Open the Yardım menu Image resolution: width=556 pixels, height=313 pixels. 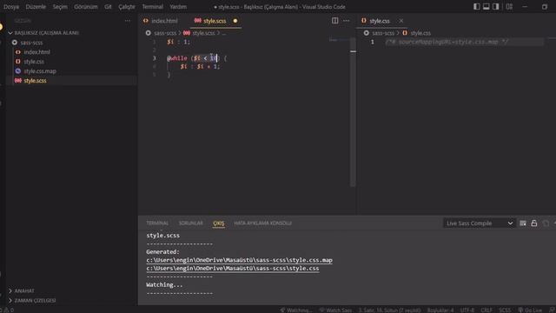(x=178, y=7)
